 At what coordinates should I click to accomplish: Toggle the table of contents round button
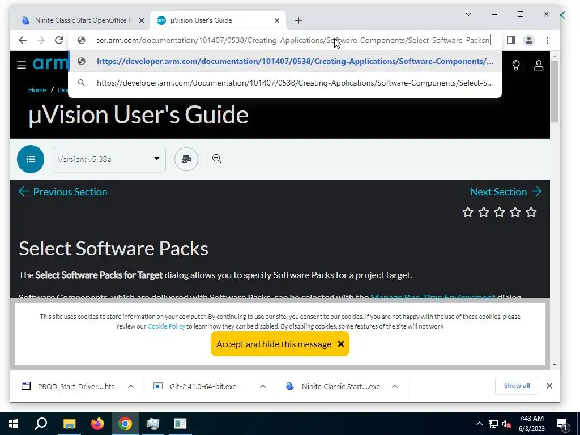pos(31,159)
